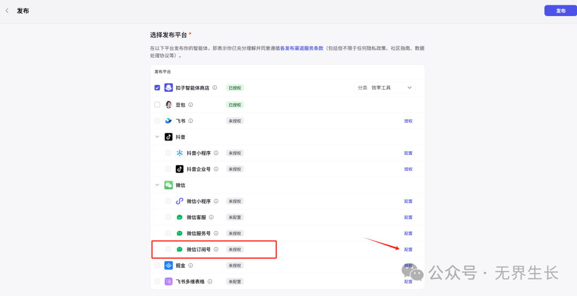Check the 微信订阅号 checkbox
The width and height of the screenshot is (577, 296).
coord(168,249)
